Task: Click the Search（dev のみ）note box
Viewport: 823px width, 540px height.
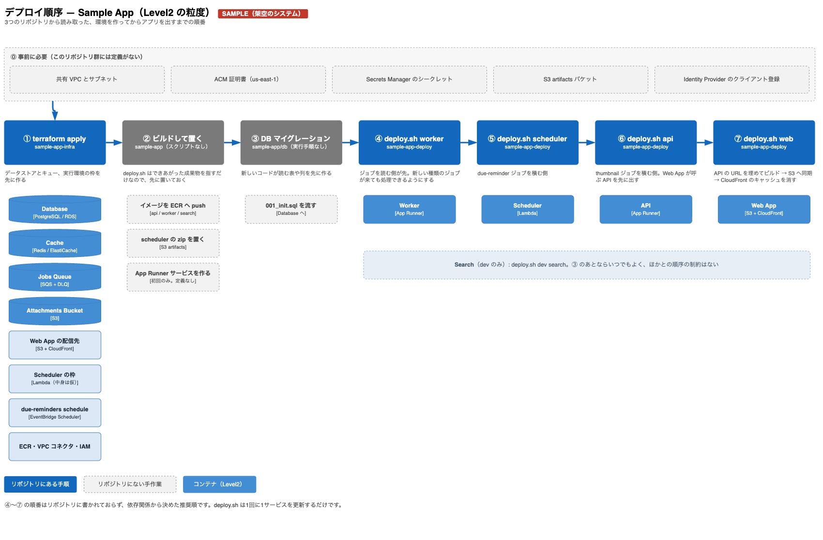Action: pyautogui.click(x=587, y=265)
